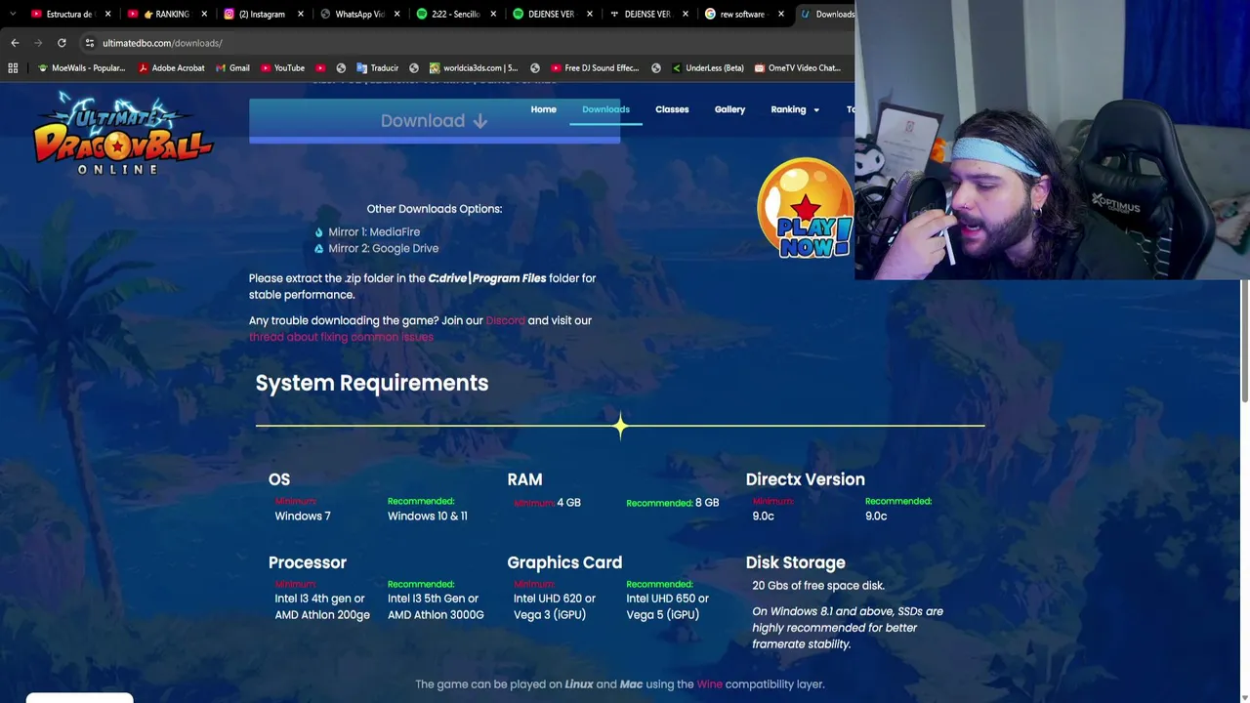Viewport: 1250px width, 703px height.
Task: Open the MoeWalls bookmark
Action: (x=81, y=68)
